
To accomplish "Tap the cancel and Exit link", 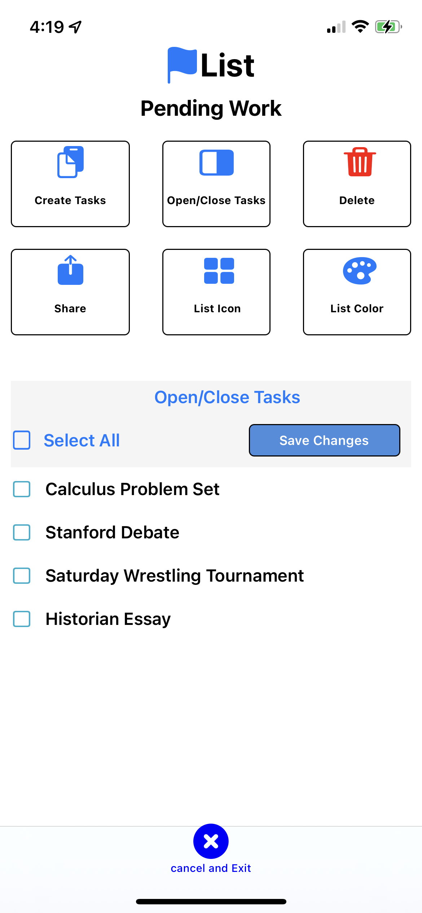I will tap(211, 868).
